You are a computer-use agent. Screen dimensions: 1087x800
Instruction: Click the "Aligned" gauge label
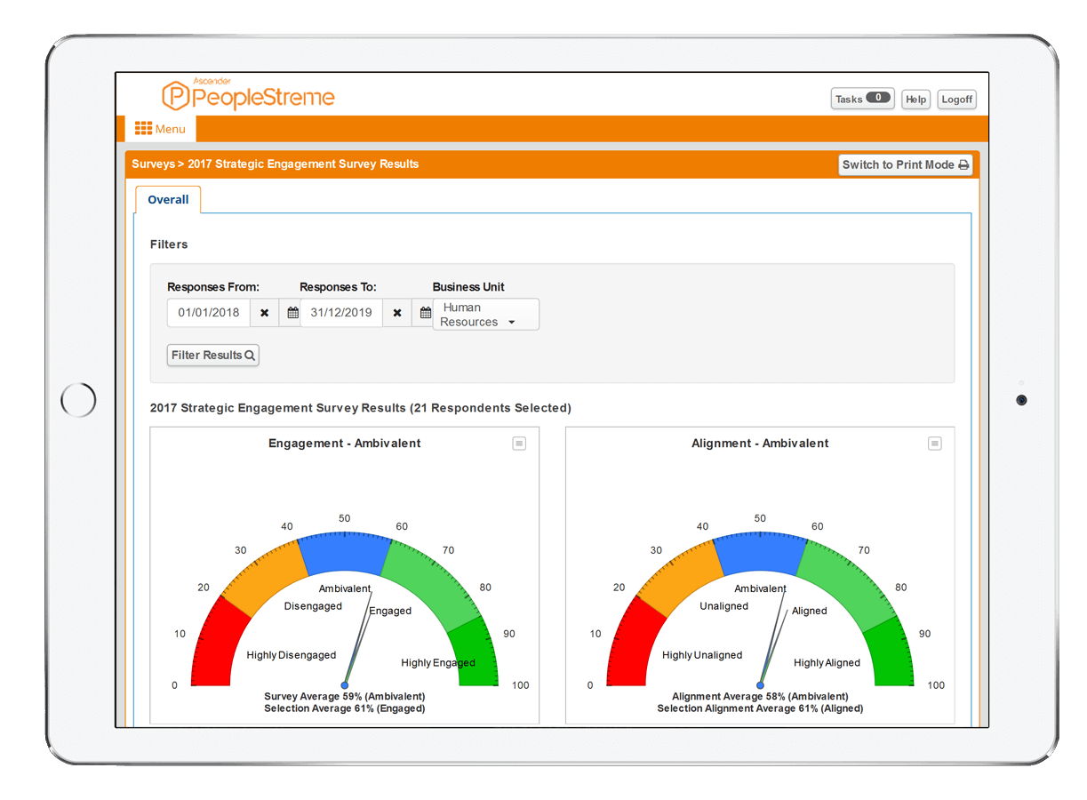(810, 612)
